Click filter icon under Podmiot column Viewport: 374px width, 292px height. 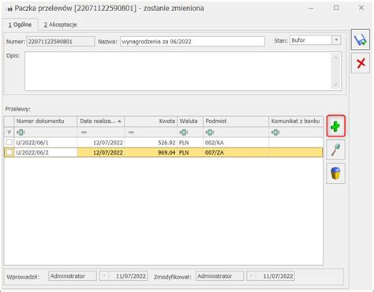point(210,132)
